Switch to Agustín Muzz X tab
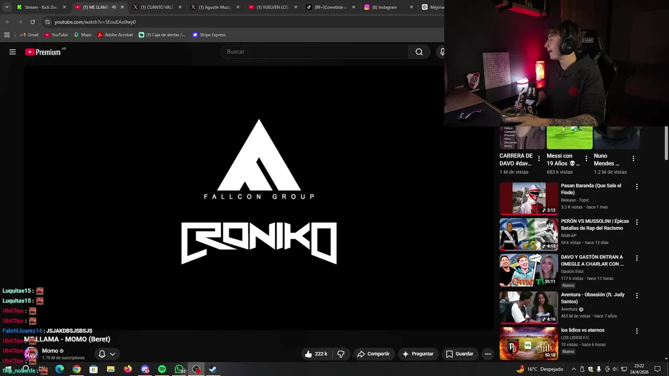The width and height of the screenshot is (669, 376). (215, 7)
